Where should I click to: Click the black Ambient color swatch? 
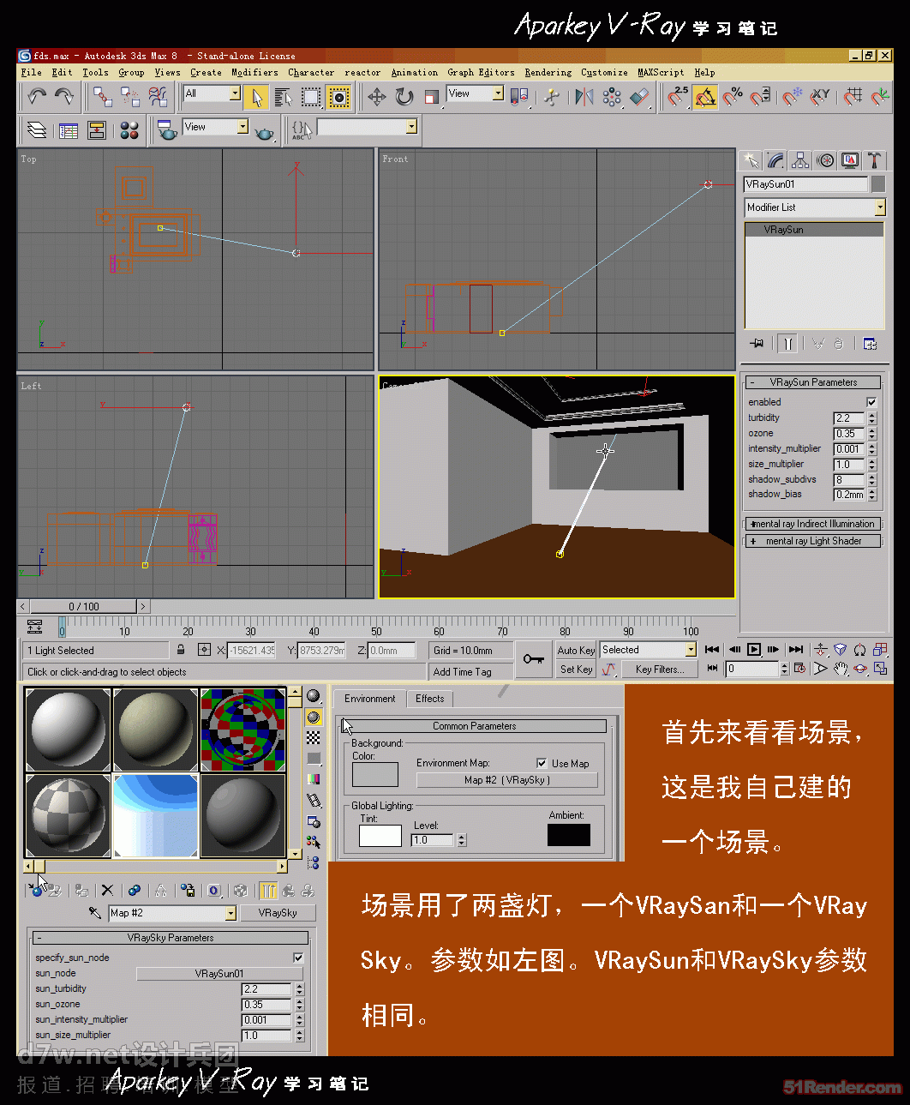coord(568,835)
